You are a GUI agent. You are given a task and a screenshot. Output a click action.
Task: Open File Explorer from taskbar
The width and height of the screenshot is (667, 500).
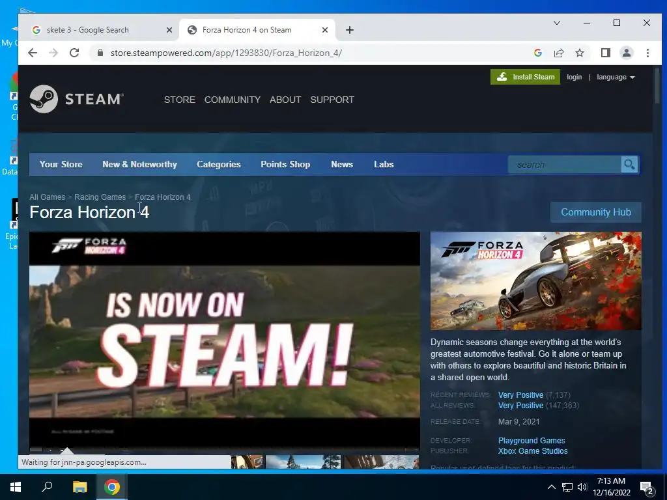tap(79, 487)
